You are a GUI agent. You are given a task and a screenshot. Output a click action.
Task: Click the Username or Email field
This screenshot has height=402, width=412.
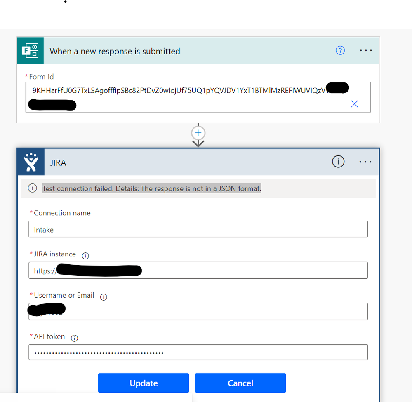[x=198, y=311]
